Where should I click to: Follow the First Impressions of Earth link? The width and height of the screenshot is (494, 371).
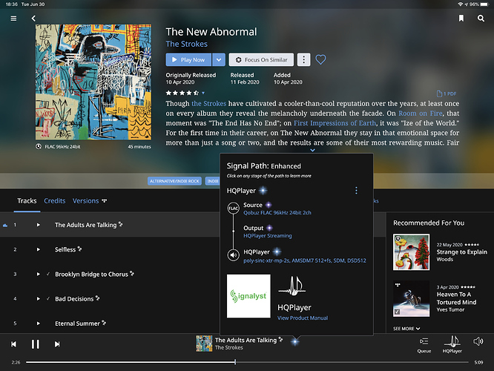coord(335,123)
